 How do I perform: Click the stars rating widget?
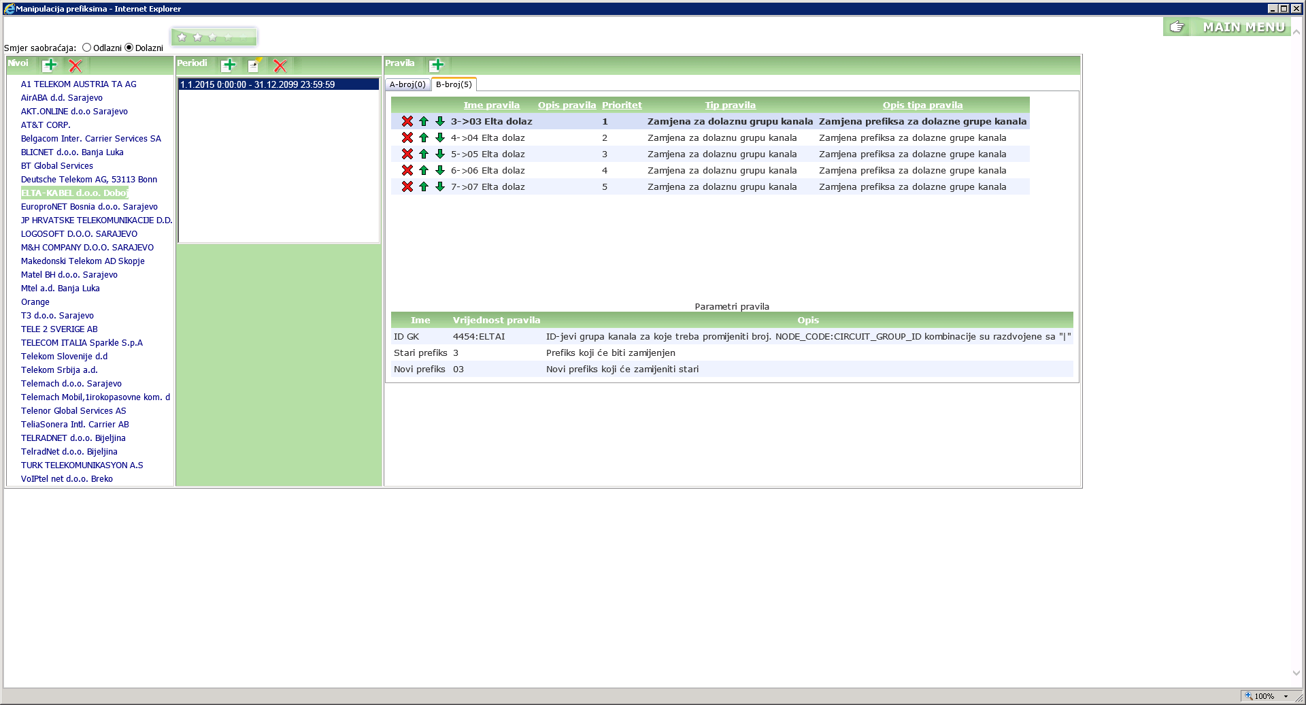[x=214, y=37]
